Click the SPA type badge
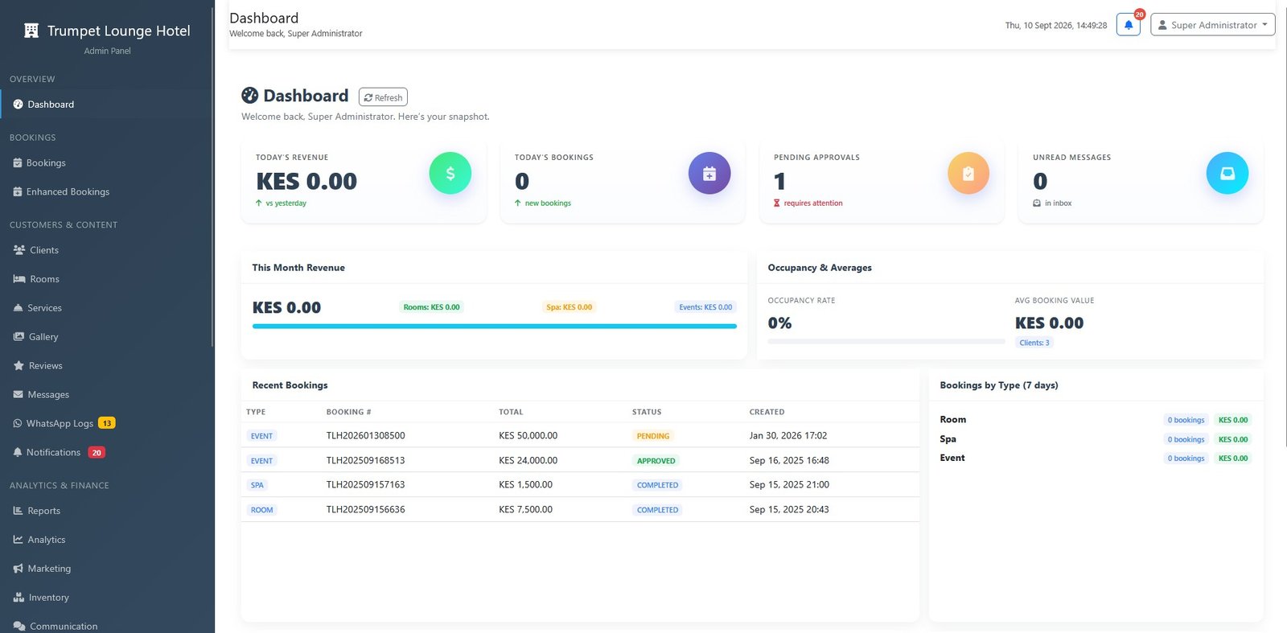The width and height of the screenshot is (1287, 633). (257, 485)
